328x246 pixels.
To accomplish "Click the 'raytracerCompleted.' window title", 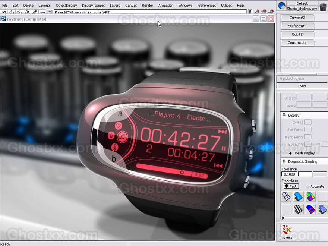I will pos(27,19).
